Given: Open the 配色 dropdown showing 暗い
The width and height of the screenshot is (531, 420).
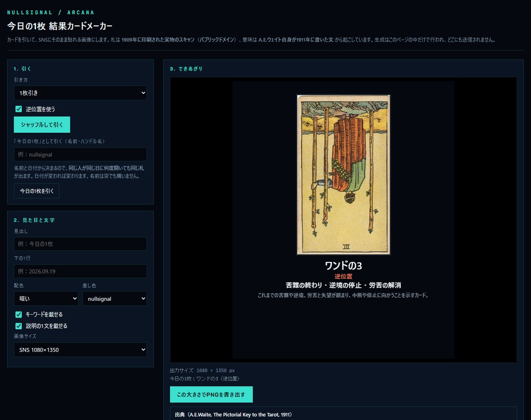Looking at the screenshot, I should coord(46,299).
